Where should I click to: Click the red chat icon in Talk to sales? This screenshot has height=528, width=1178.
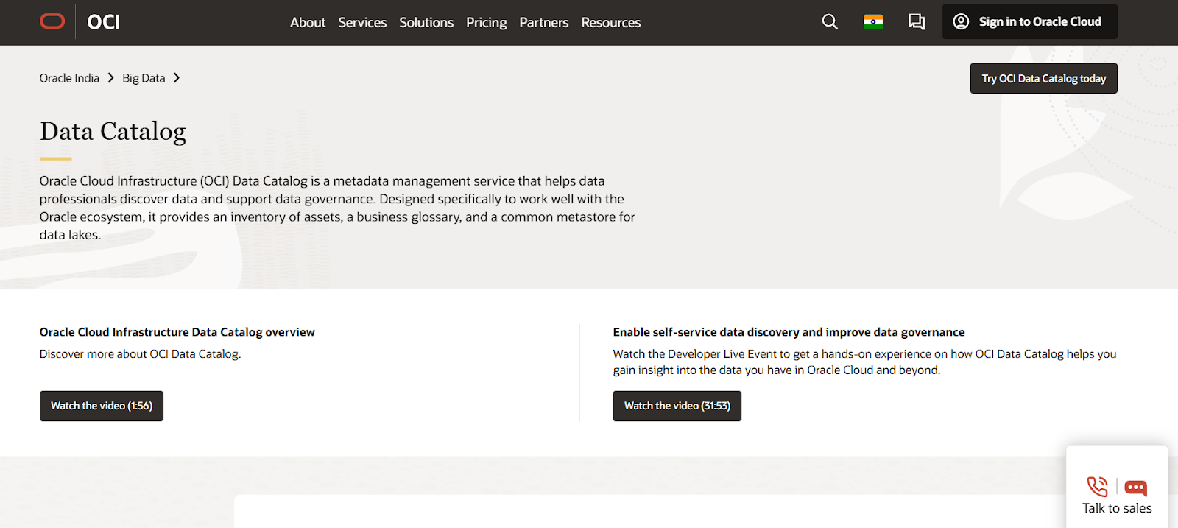pos(1136,488)
